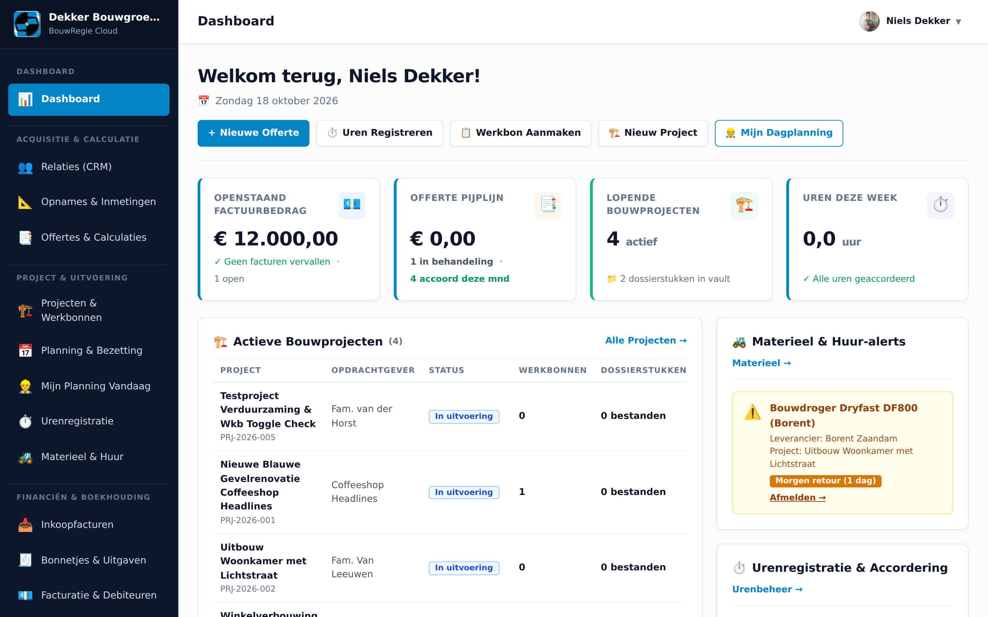Click the calendar icon beside the date
988x617 pixels.
[204, 101]
